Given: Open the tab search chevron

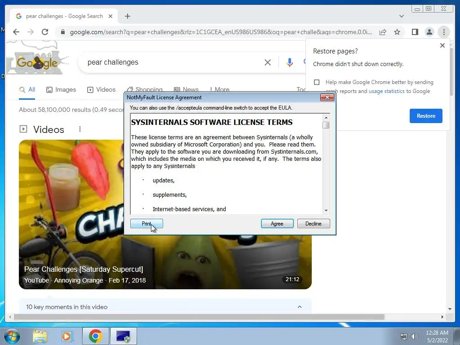Looking at the screenshot, I should pyautogui.click(x=402, y=16).
